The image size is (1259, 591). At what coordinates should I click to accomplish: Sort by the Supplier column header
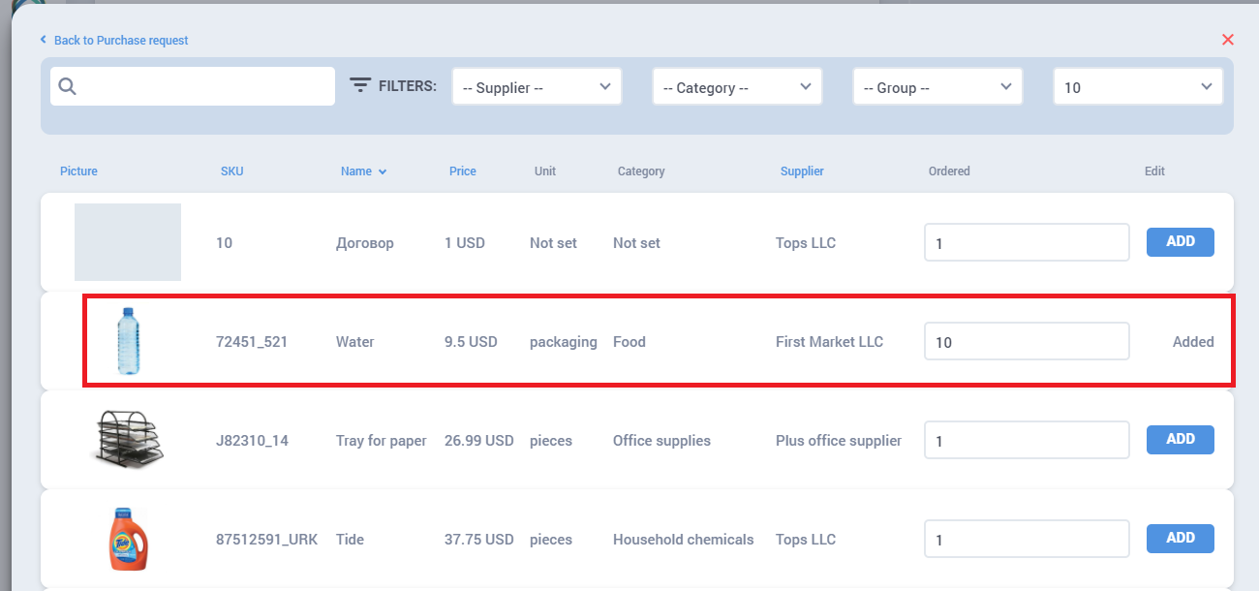[802, 171]
